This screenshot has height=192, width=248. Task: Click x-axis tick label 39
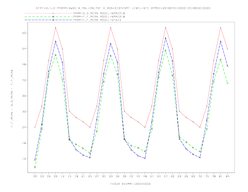click(124, 176)
